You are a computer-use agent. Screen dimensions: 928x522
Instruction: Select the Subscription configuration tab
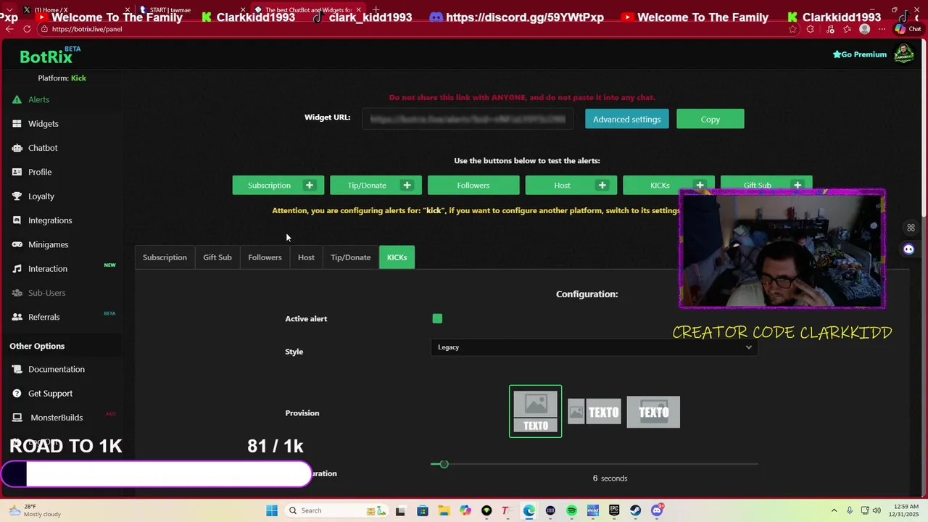coord(165,257)
